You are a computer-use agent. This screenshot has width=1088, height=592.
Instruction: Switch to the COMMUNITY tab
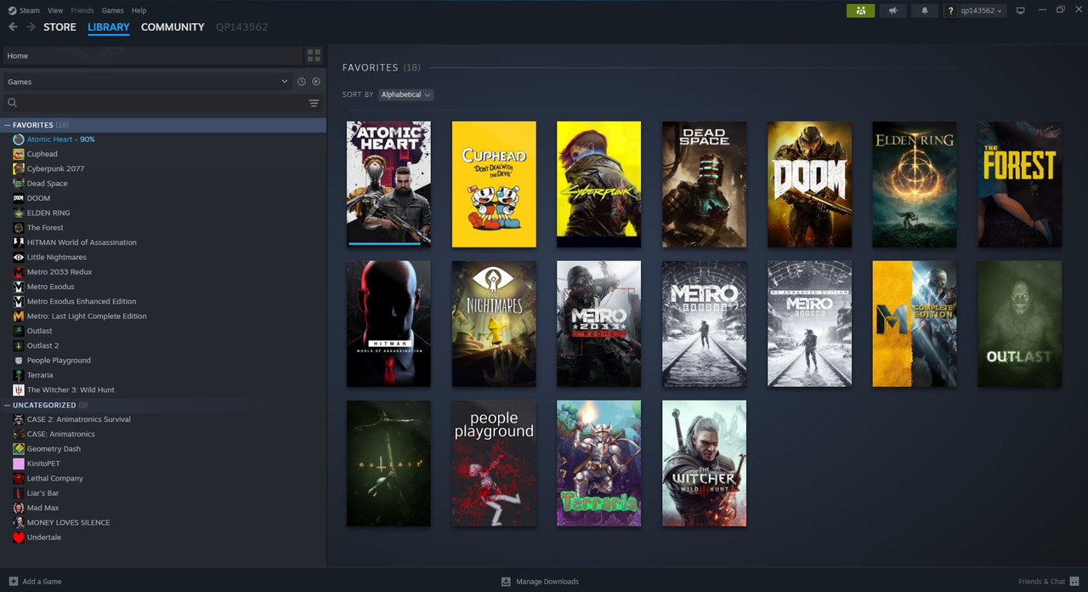pyautogui.click(x=173, y=27)
